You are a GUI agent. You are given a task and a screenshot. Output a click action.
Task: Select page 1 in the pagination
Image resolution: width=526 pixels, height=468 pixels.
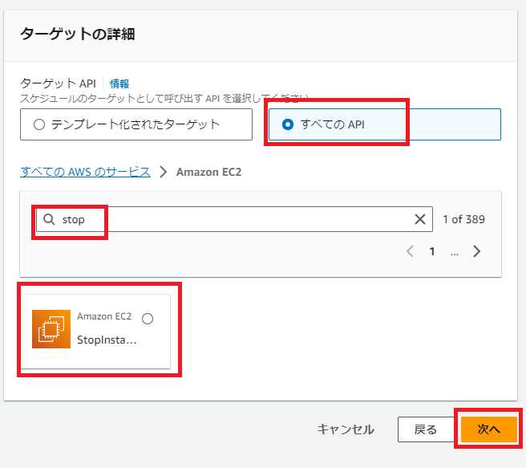[431, 251]
